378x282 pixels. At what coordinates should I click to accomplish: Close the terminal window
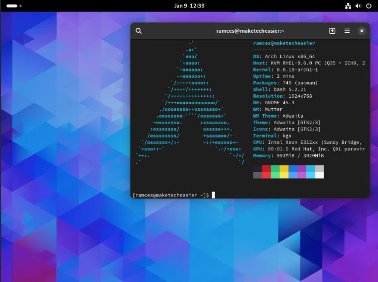[362, 31]
